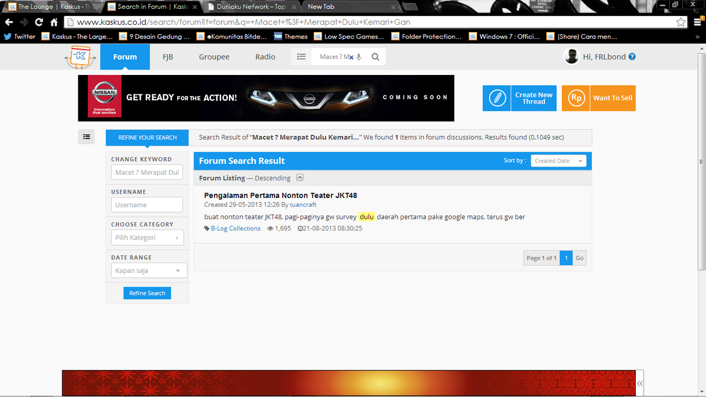Image resolution: width=706 pixels, height=397 pixels.
Task: Collapse the bottom banner with double chevron
Action: pyautogui.click(x=639, y=383)
